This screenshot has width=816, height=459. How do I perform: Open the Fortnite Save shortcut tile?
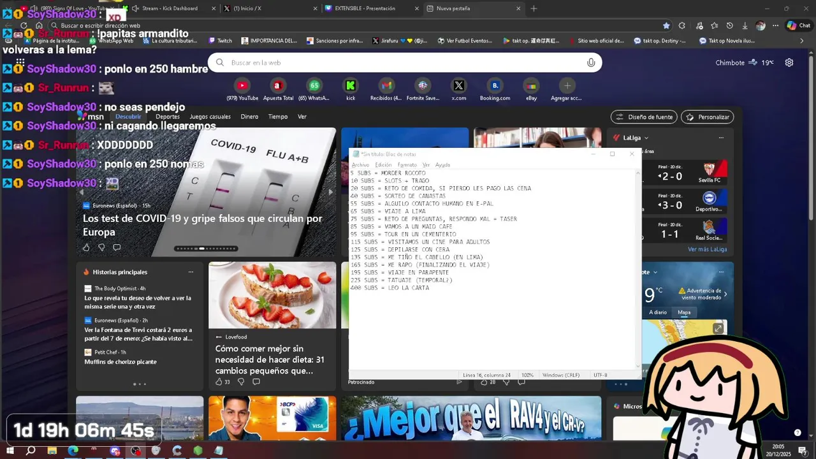pos(423,90)
